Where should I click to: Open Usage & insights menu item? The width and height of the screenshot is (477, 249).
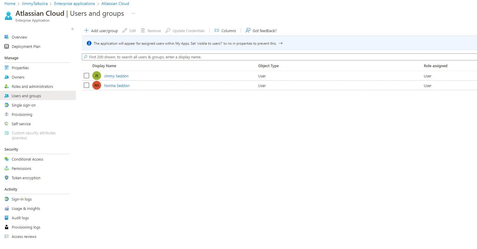point(26,208)
